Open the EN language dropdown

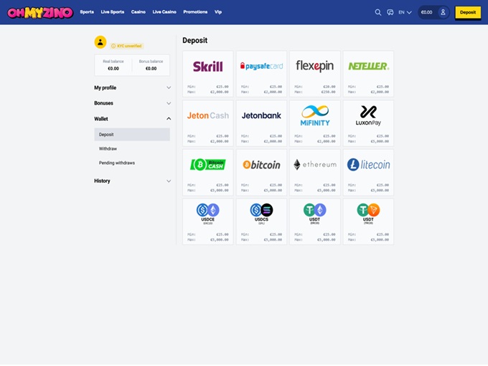coord(405,12)
